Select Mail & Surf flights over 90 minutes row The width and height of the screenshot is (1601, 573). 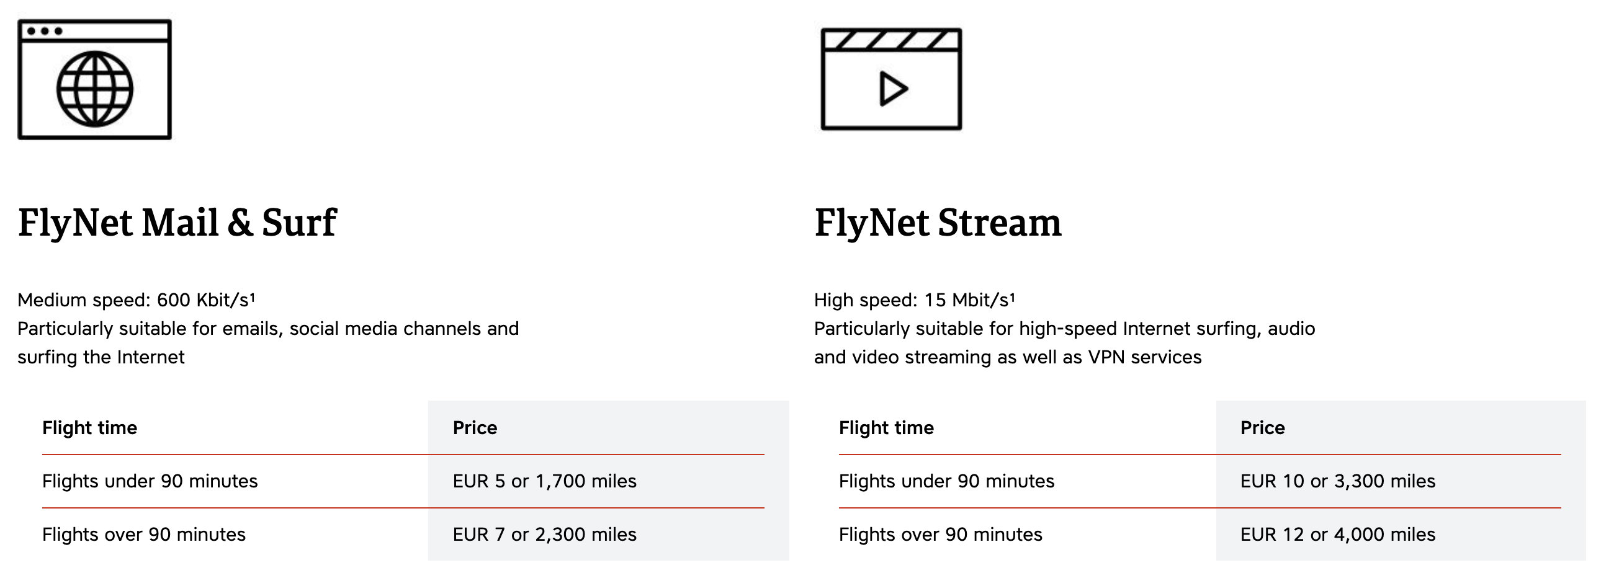click(x=143, y=535)
